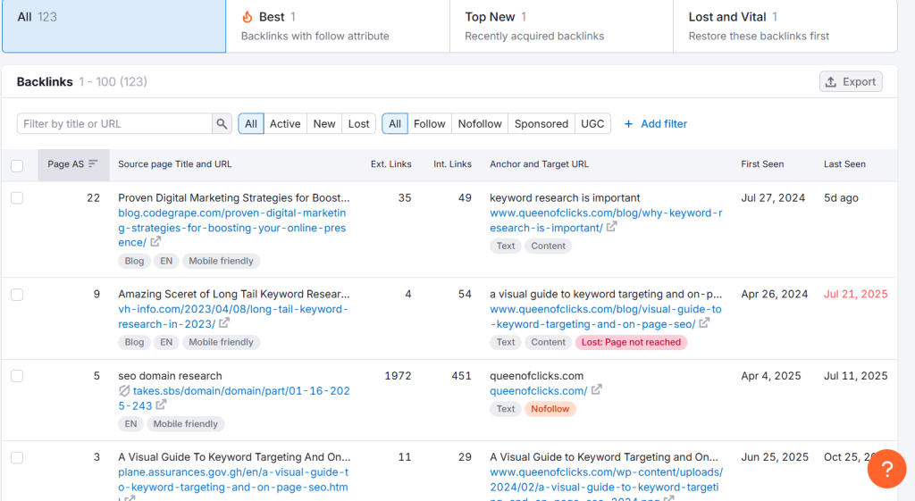This screenshot has height=501, width=915.
Task: Click the Ext. Links column header
Action: (391, 164)
